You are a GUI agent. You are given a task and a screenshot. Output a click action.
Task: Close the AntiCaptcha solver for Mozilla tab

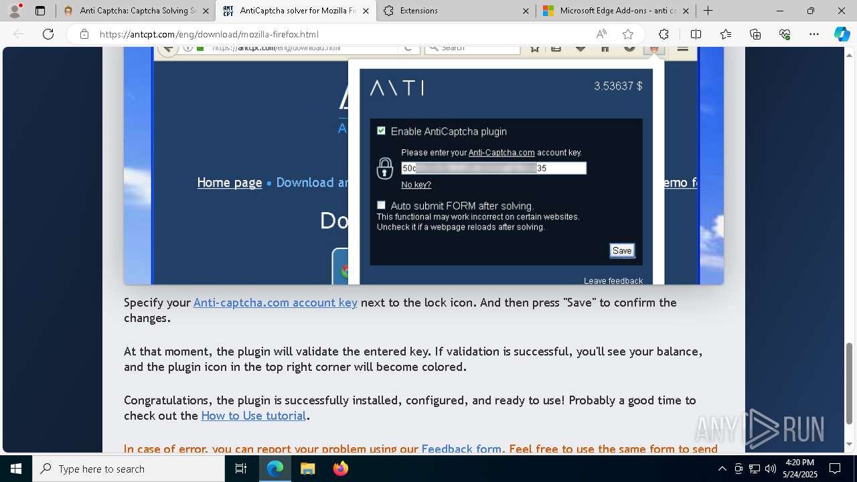[366, 11]
